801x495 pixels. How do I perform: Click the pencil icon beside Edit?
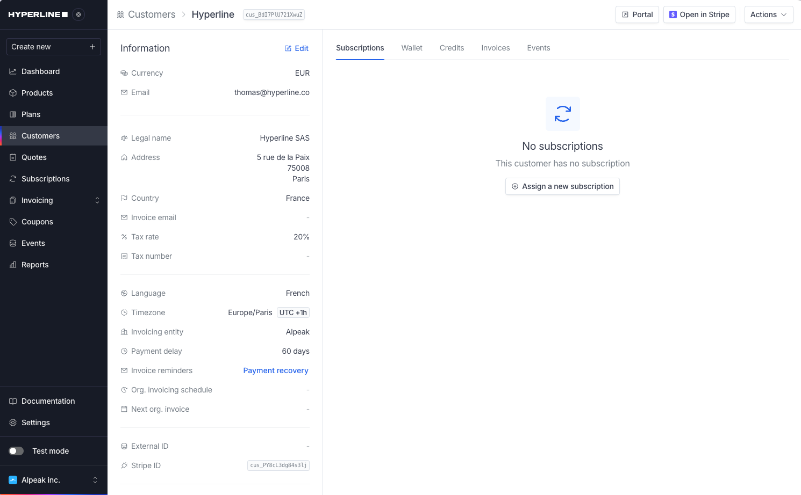click(x=288, y=48)
